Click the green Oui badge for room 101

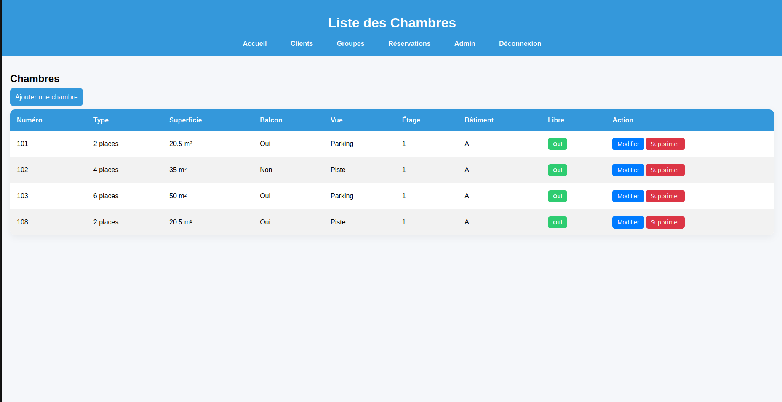pyautogui.click(x=557, y=144)
